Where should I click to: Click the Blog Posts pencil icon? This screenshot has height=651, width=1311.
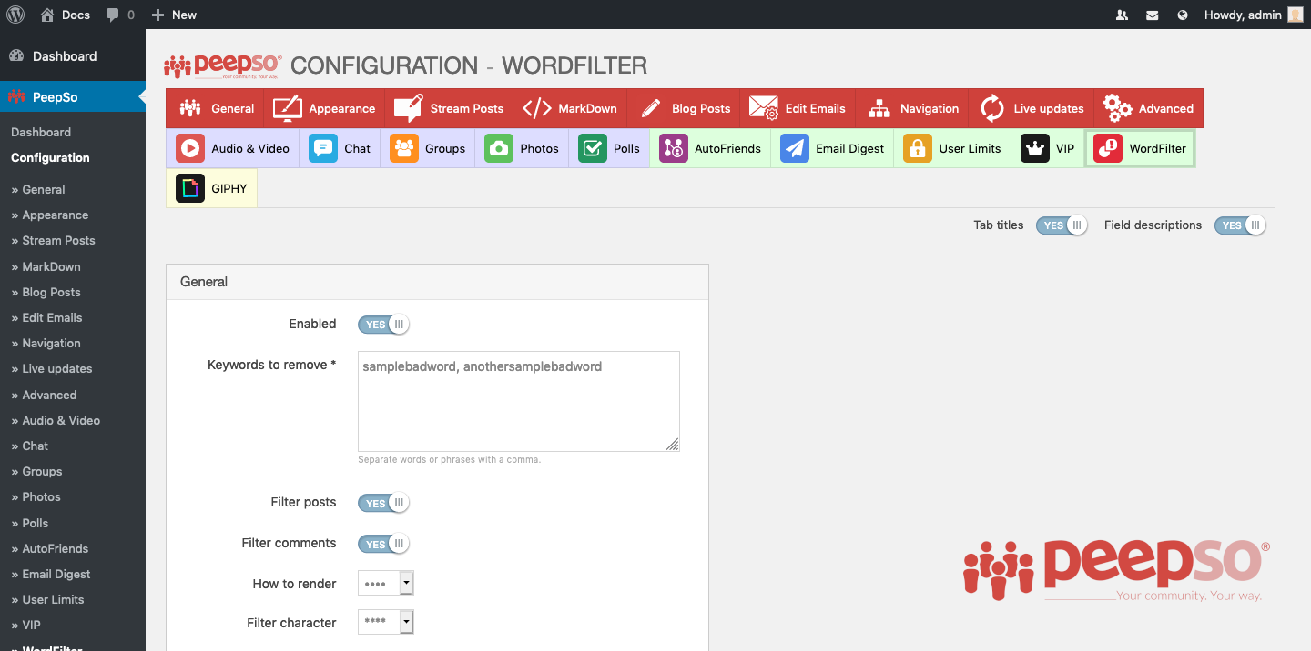[650, 108]
